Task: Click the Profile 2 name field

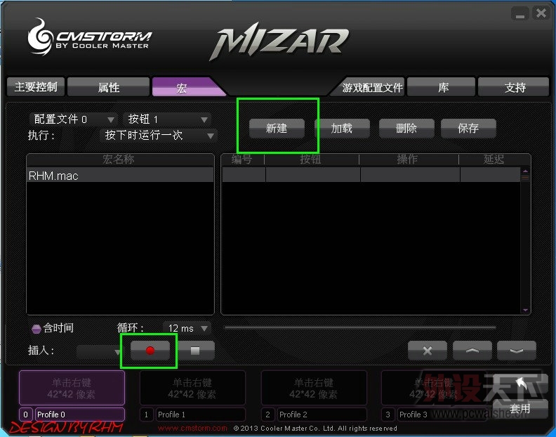Action: [322, 415]
